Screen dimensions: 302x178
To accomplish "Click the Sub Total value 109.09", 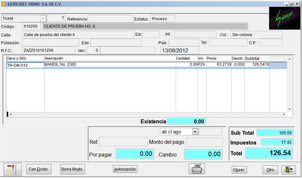I will tap(275, 133).
